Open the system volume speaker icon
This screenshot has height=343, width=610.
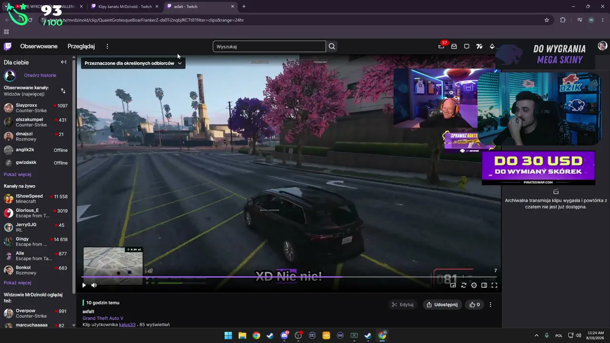579,335
